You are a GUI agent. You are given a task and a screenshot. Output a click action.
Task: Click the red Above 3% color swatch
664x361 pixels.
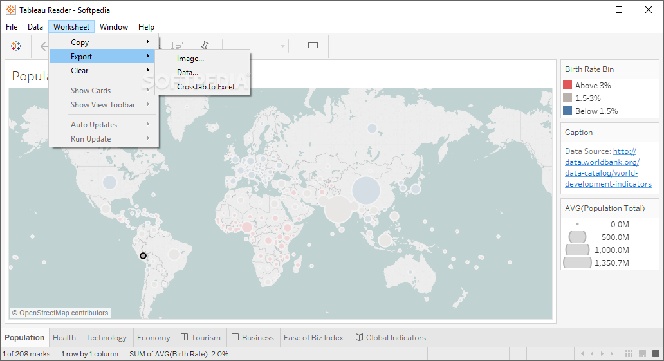click(x=567, y=85)
